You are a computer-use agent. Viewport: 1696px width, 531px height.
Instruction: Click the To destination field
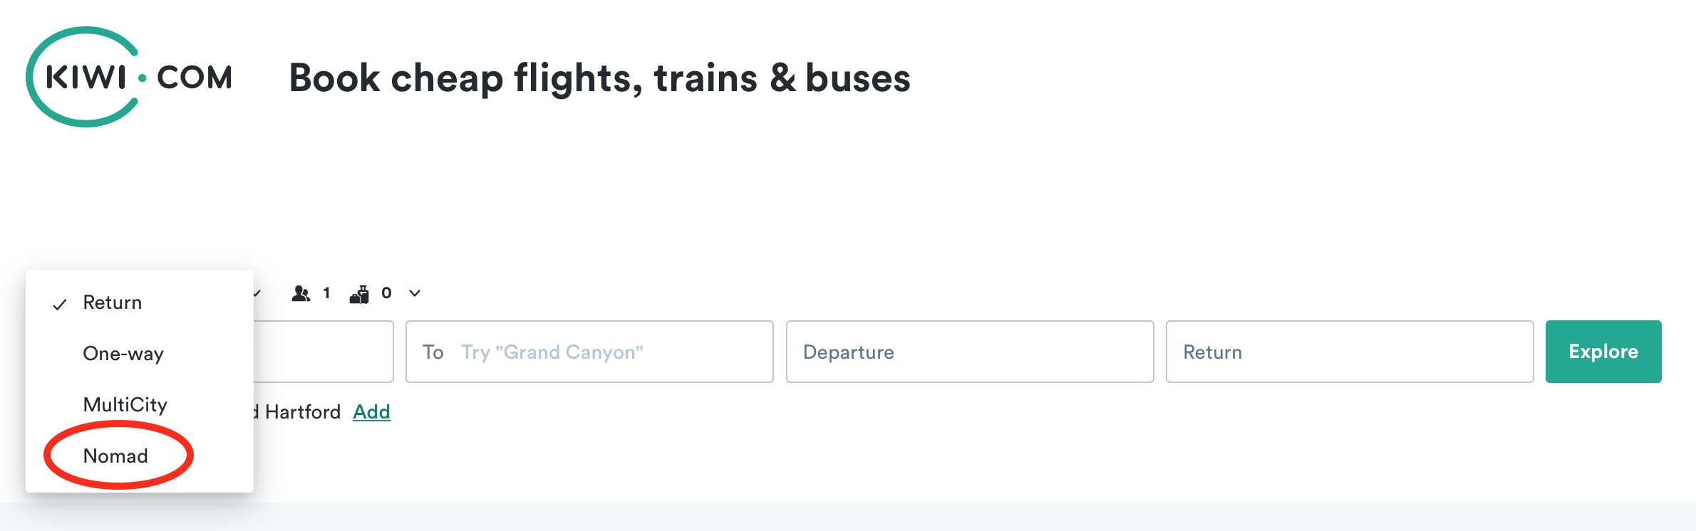tap(589, 352)
